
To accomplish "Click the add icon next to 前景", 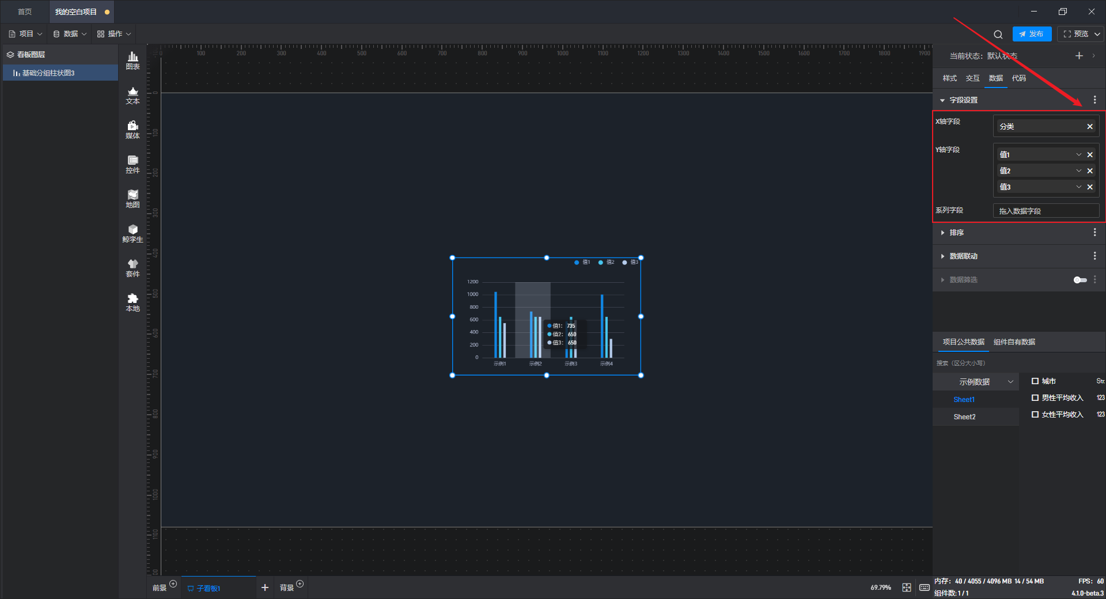I will click(173, 584).
